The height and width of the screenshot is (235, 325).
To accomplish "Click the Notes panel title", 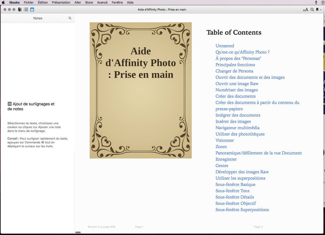I will click(x=38, y=18).
